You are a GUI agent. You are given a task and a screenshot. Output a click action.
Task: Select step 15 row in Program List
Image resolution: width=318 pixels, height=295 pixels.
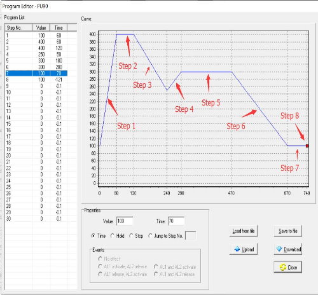[36, 124]
